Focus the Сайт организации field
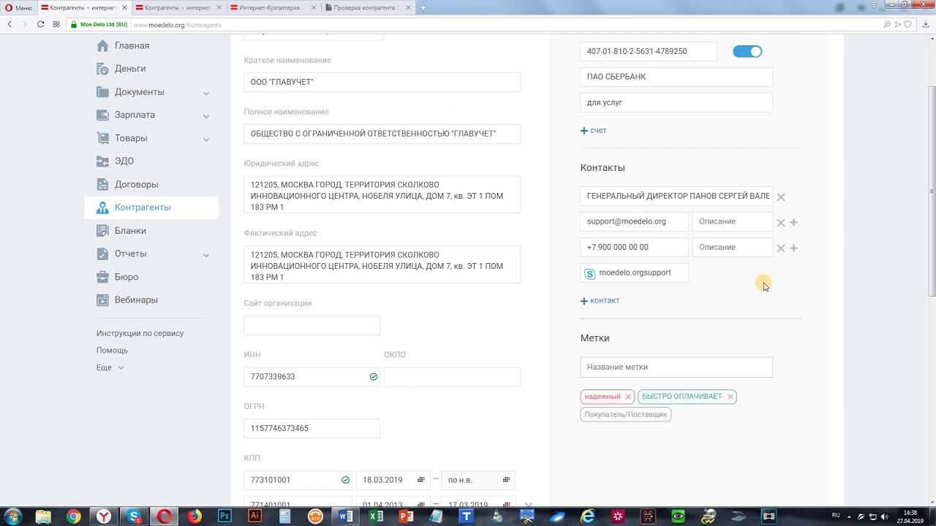Screen dimensions: 936x526 pos(312,325)
